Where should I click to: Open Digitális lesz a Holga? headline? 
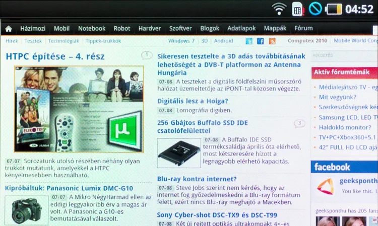193,101
